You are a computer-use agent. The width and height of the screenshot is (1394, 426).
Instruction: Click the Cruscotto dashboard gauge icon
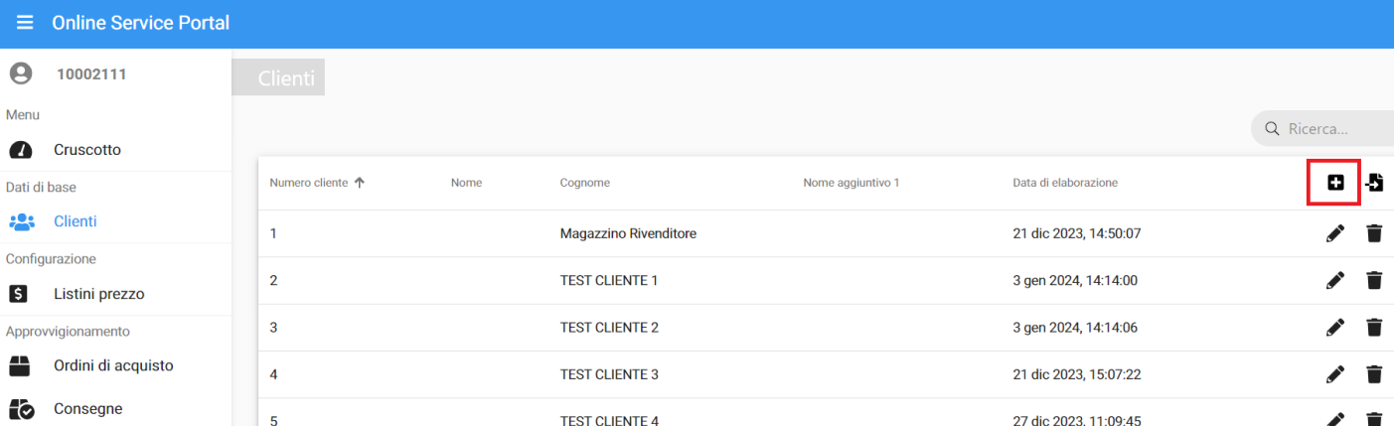[x=21, y=150]
